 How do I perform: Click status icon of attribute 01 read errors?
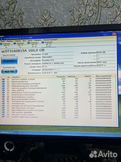pos(3,79)
